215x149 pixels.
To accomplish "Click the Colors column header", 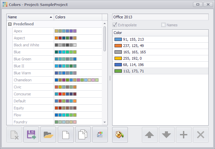I will [x=78, y=17].
